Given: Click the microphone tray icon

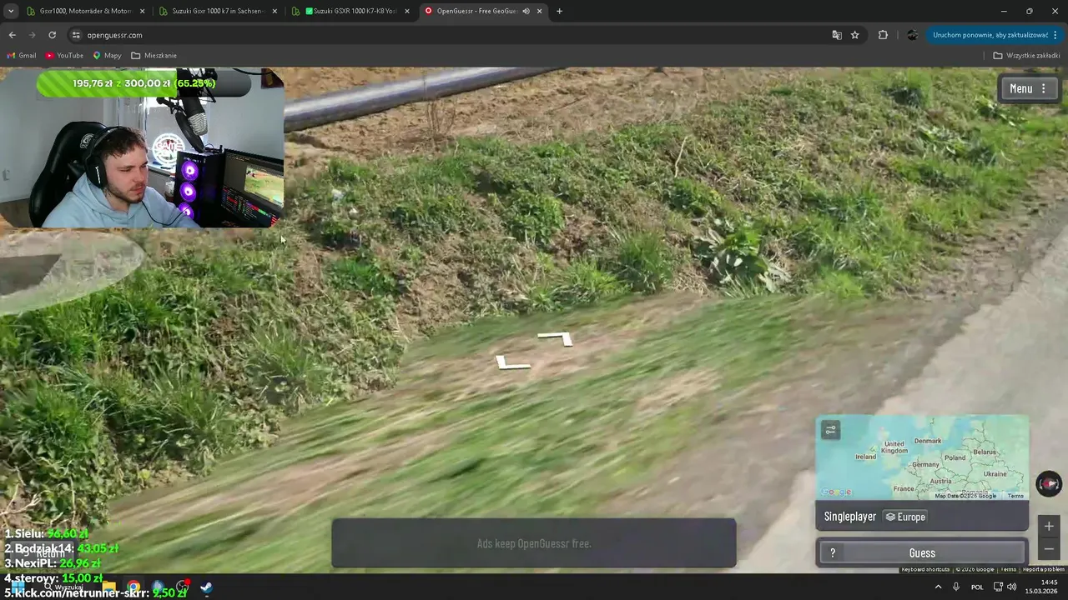Looking at the screenshot, I should coord(956,587).
